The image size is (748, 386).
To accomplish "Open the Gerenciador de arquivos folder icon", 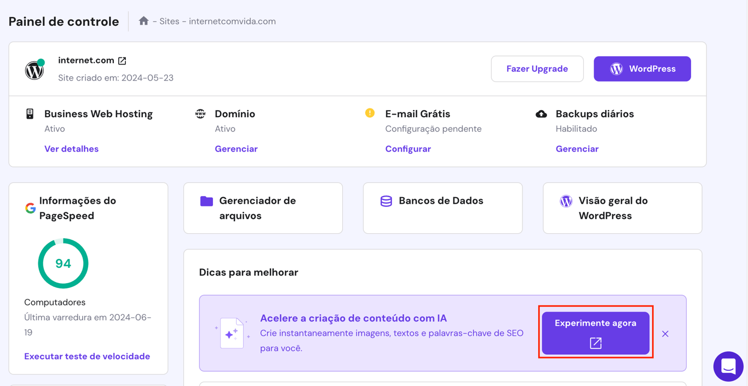I will [x=205, y=201].
